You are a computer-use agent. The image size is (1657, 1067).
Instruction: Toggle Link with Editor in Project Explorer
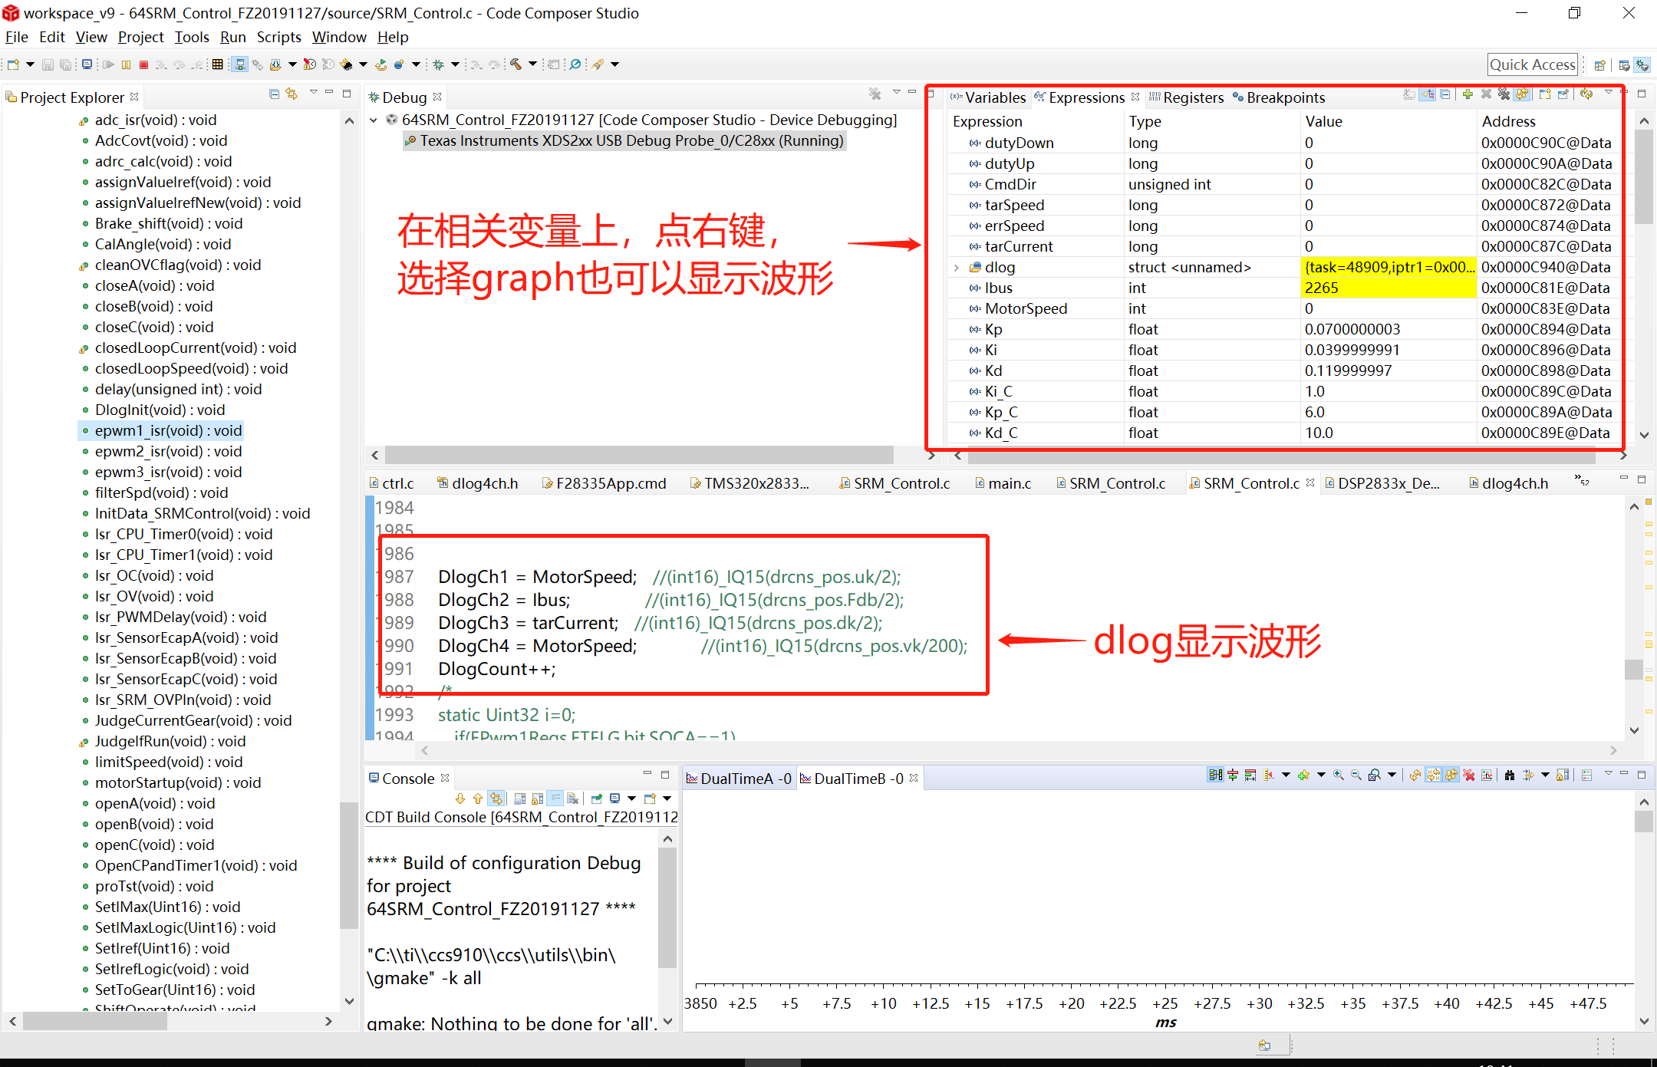(x=292, y=94)
